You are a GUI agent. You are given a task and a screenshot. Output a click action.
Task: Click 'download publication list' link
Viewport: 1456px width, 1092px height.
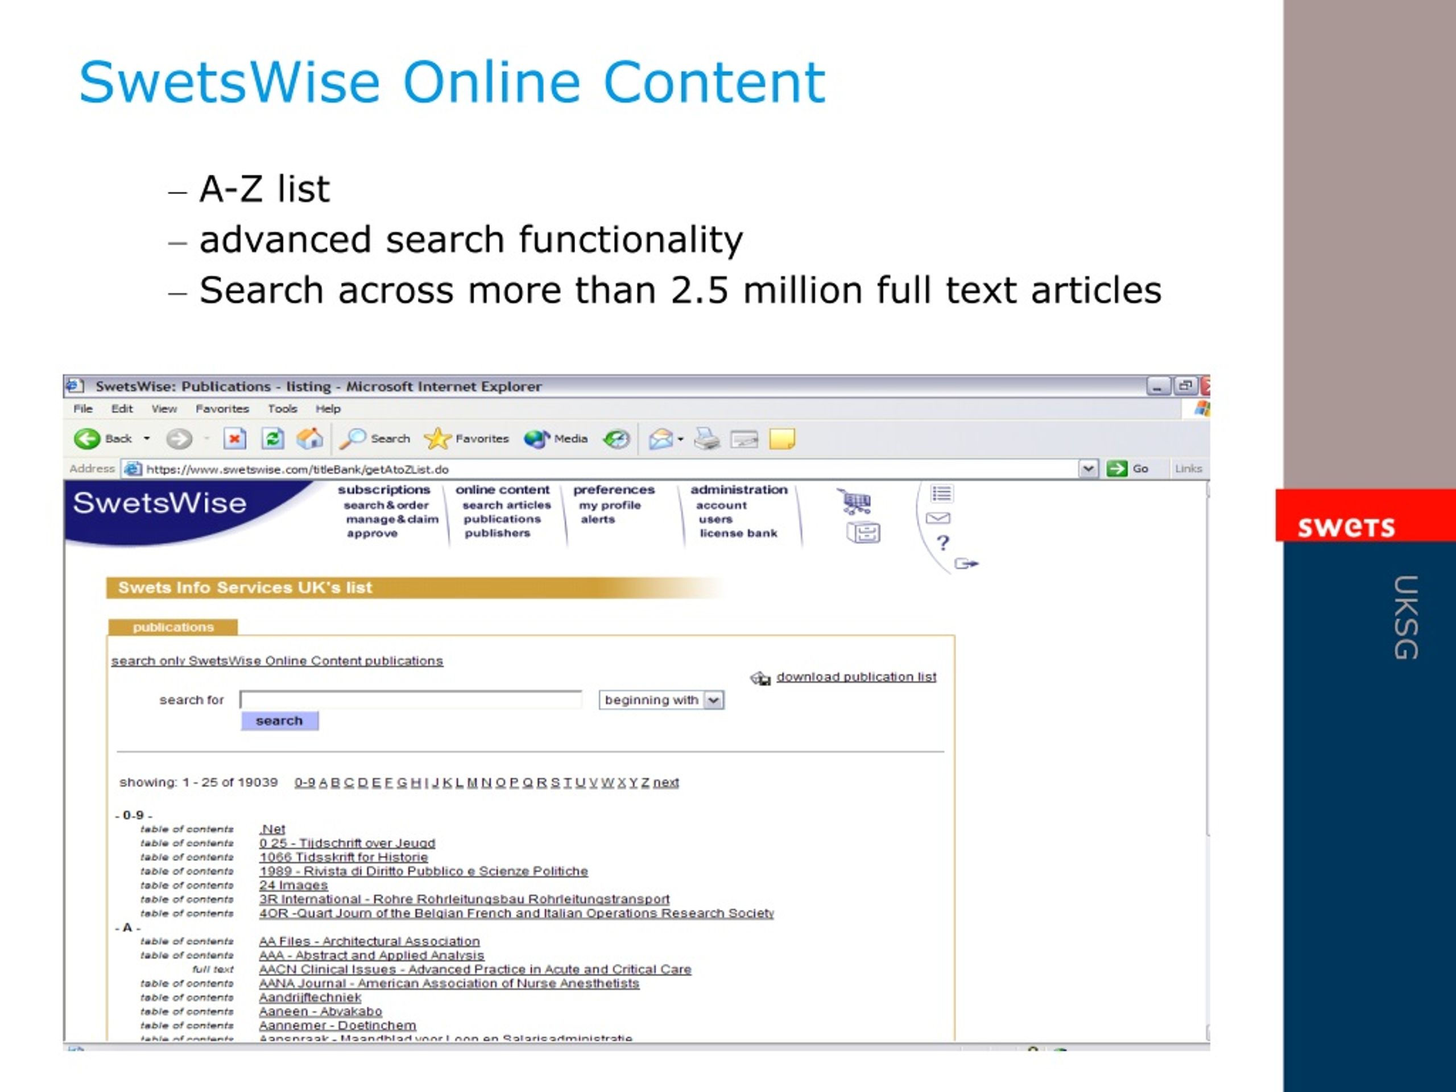click(857, 677)
